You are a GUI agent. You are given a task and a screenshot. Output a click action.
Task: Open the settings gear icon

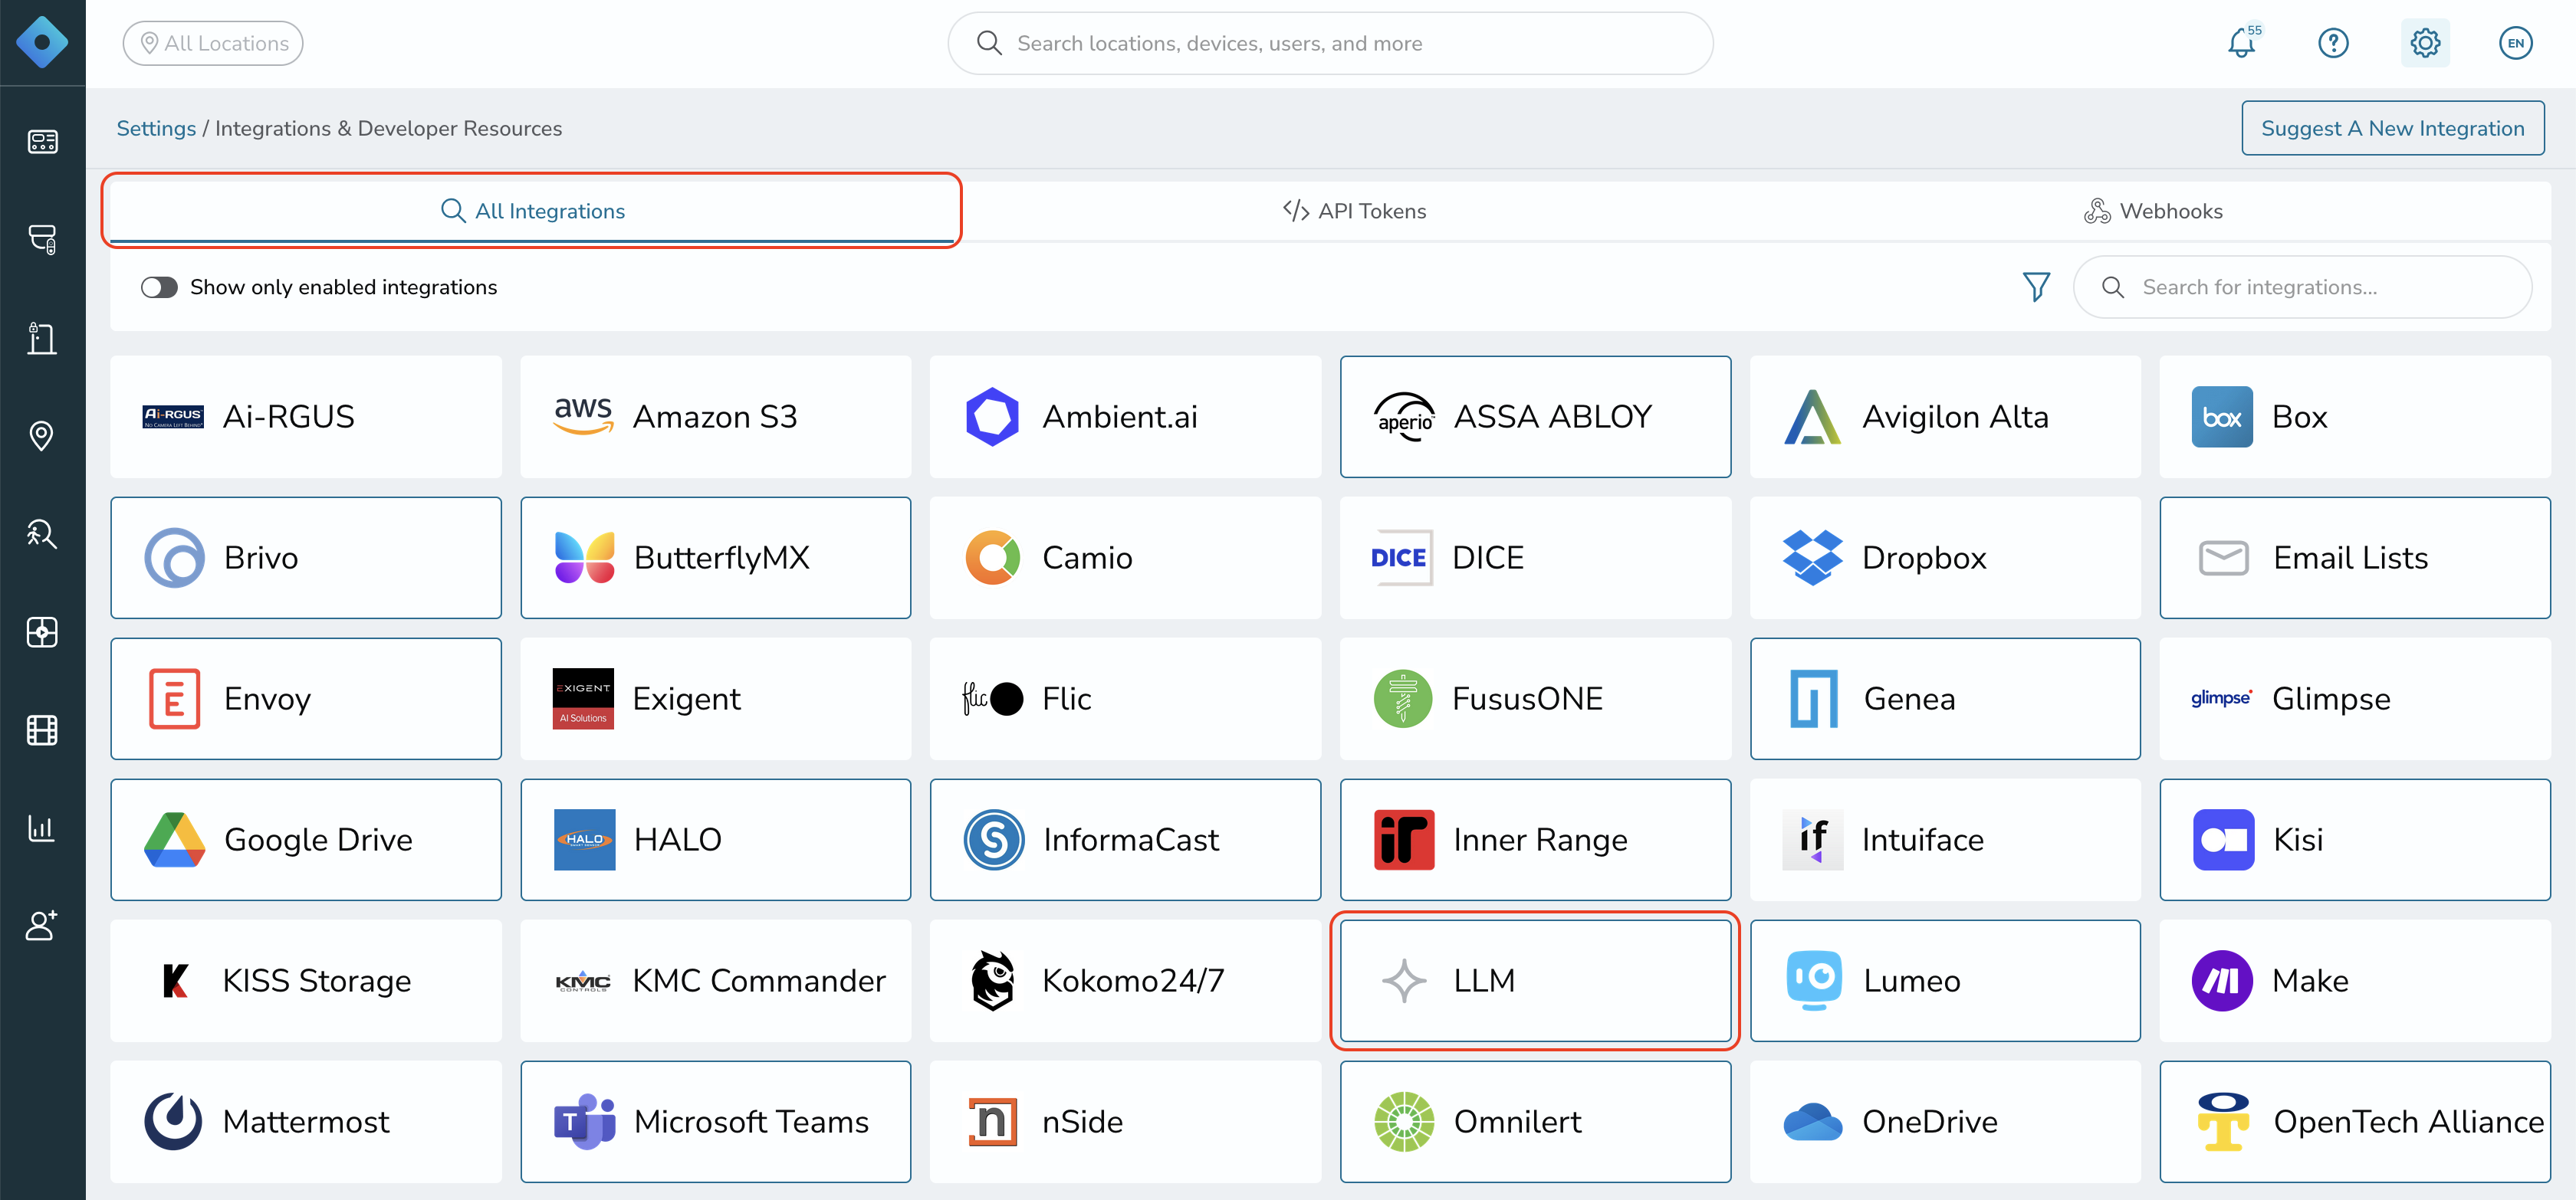pos(2425,43)
